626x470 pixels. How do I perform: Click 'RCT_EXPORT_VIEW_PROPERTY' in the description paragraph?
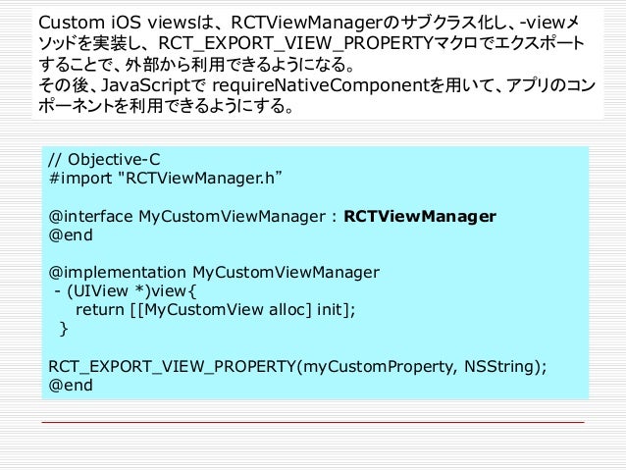296,43
